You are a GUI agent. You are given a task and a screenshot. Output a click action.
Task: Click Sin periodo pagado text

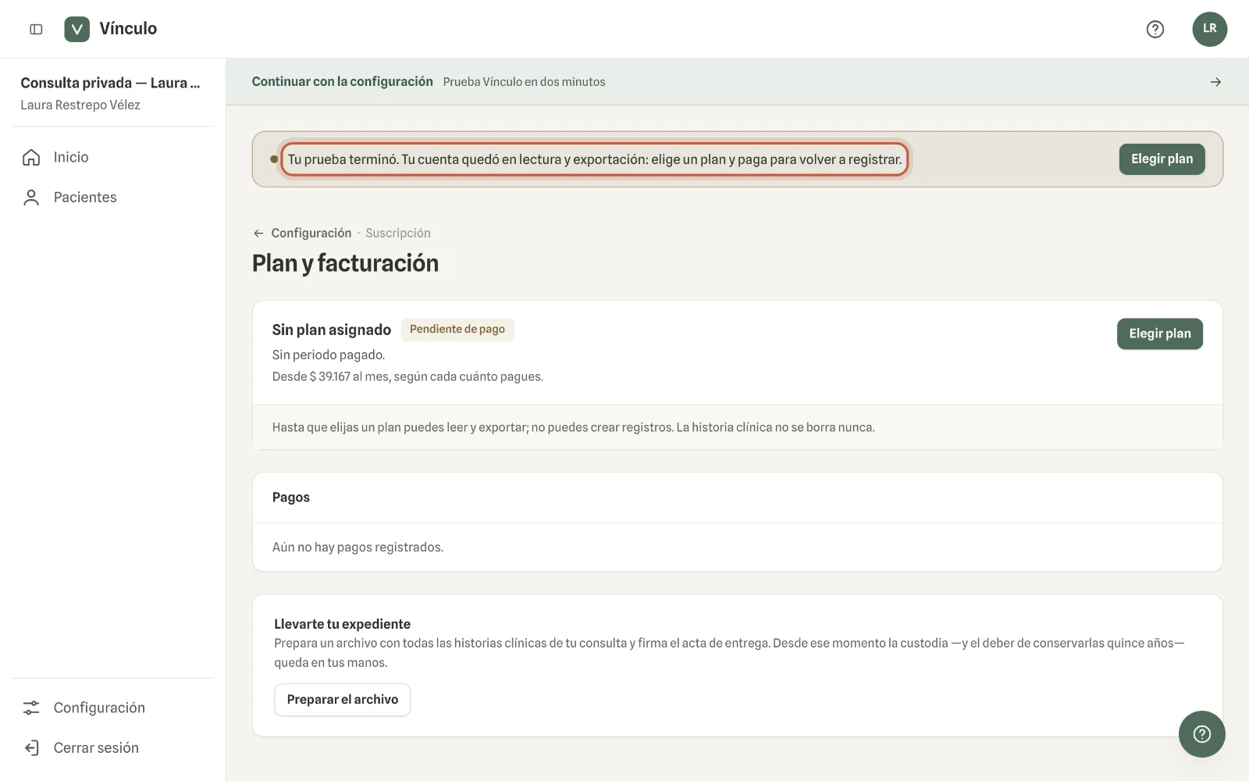tap(329, 355)
